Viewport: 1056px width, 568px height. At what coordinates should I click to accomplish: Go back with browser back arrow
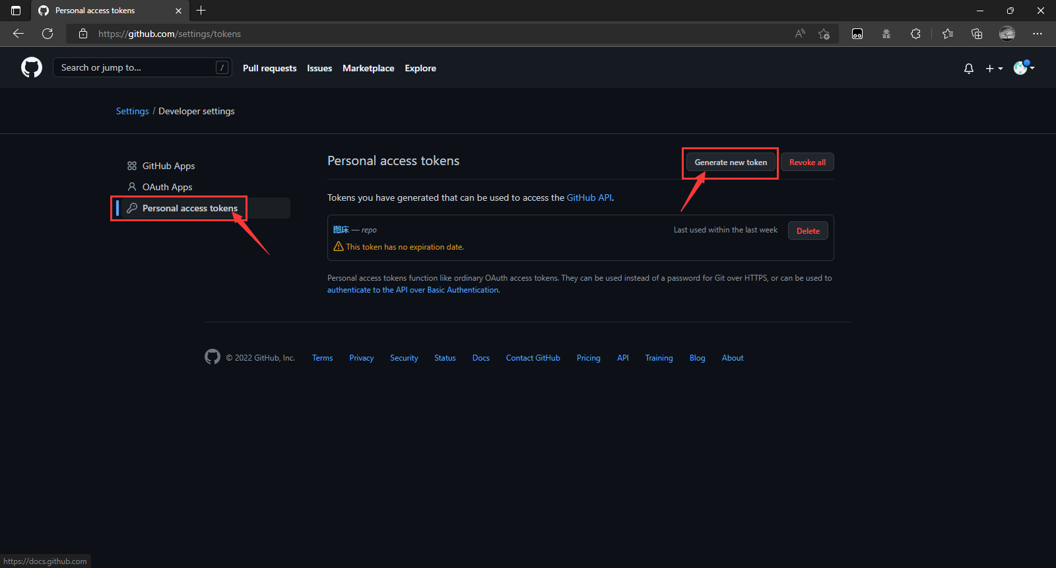click(x=18, y=34)
